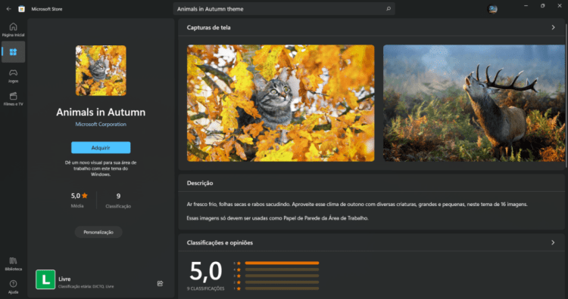
Task: Open the cat in leaves screenshot
Action: [281, 103]
